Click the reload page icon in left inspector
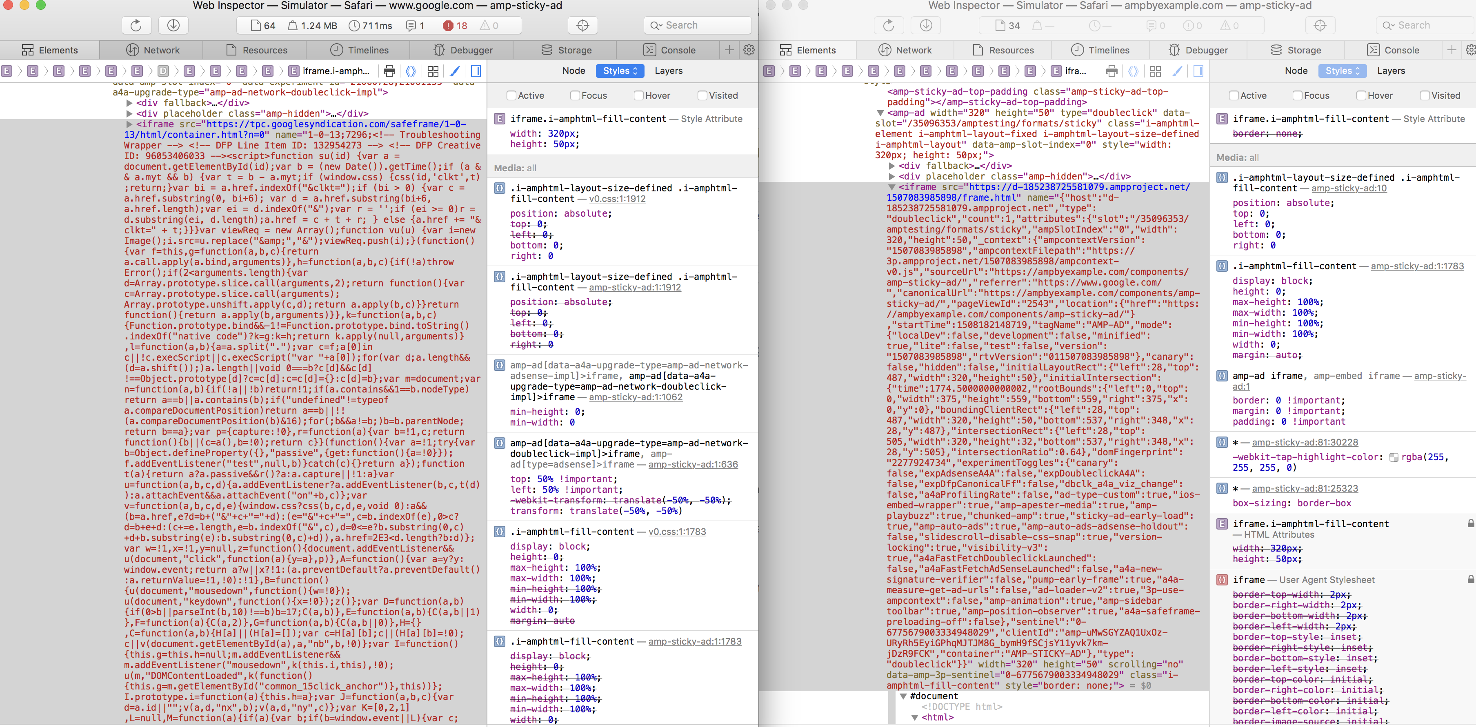The image size is (1476, 727). point(136,25)
